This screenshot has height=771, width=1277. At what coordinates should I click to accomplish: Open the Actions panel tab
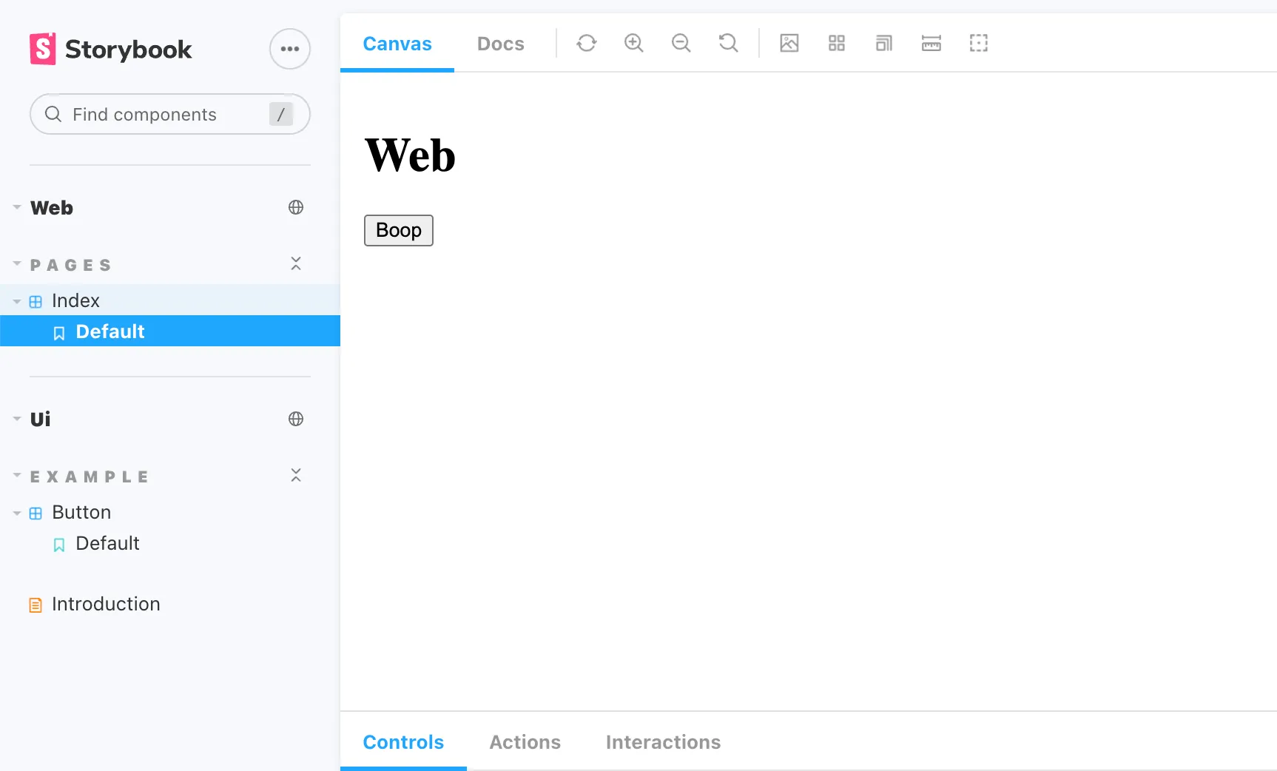tap(525, 742)
